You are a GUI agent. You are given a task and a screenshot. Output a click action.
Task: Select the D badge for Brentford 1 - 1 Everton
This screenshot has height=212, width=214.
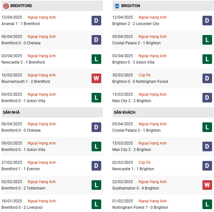point(96,166)
